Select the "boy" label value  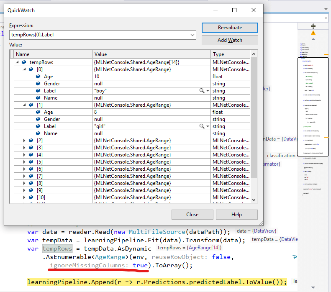[100, 91]
